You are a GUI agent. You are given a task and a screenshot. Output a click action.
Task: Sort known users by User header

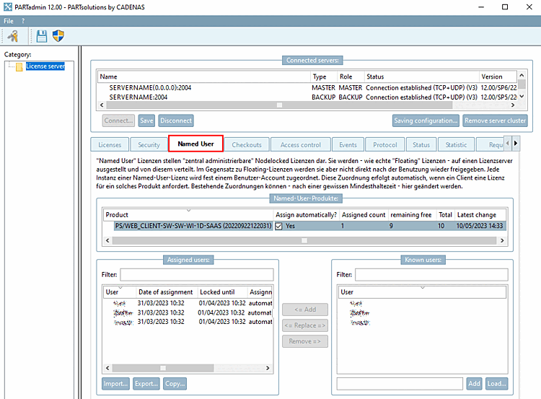422,292
